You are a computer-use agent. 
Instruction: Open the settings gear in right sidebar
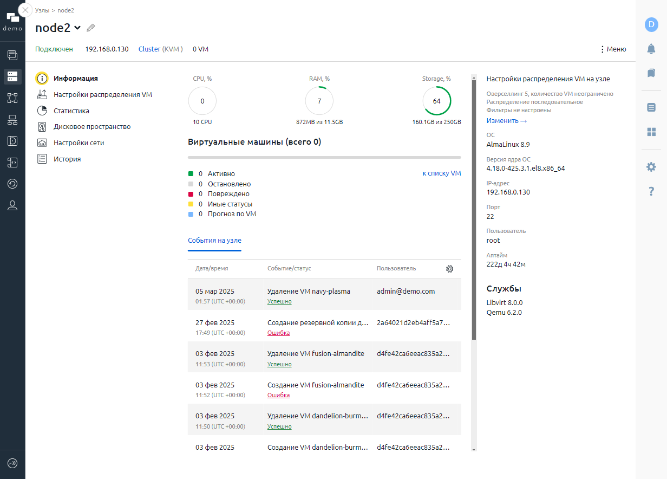[651, 167]
